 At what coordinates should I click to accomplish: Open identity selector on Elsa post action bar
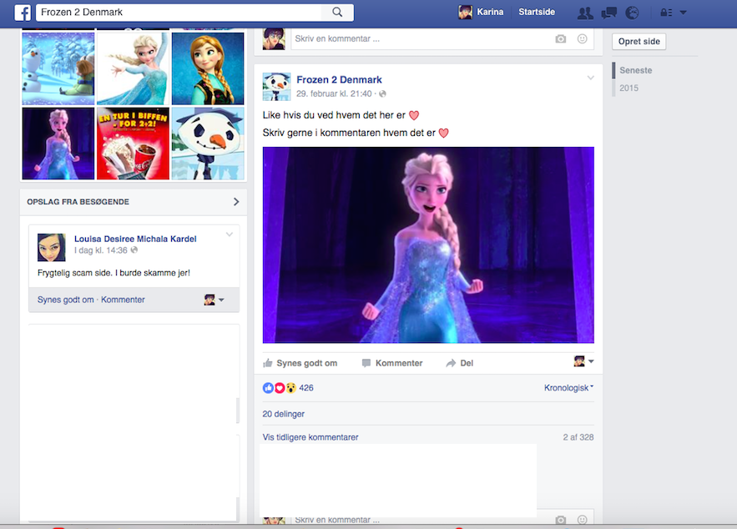[x=583, y=361]
